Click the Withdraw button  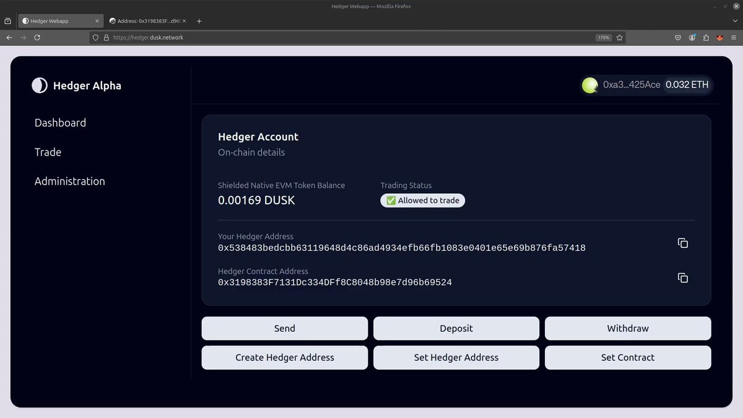click(628, 328)
